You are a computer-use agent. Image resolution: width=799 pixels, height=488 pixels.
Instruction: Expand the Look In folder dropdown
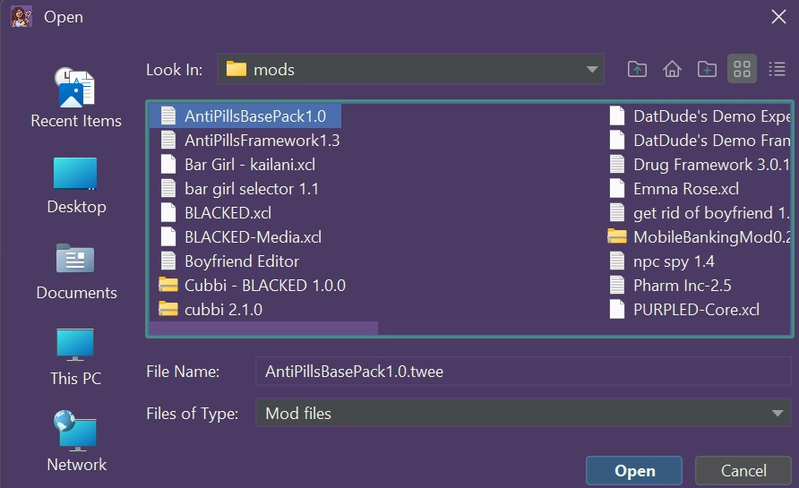(x=591, y=69)
